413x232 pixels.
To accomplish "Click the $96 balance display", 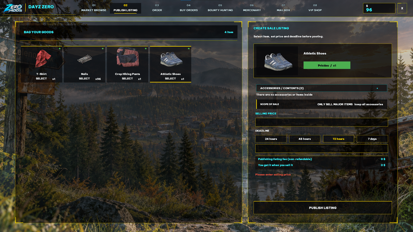I will [379, 8].
